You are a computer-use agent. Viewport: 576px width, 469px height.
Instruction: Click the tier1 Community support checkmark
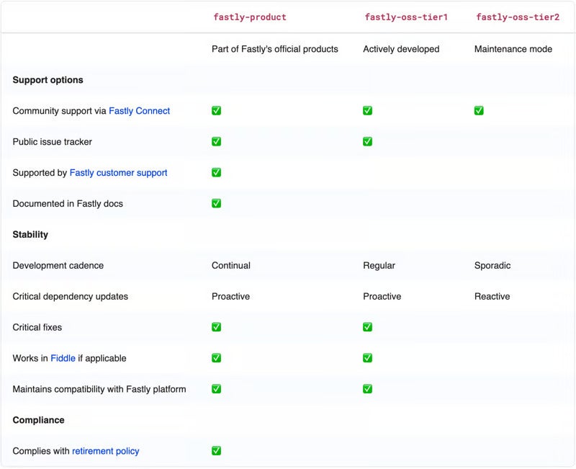[367, 111]
